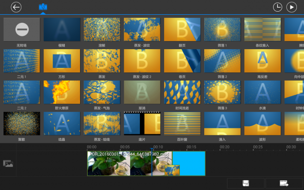Click the 00:15 mark on timeline ruler
The image size is (304, 190).
192,147
